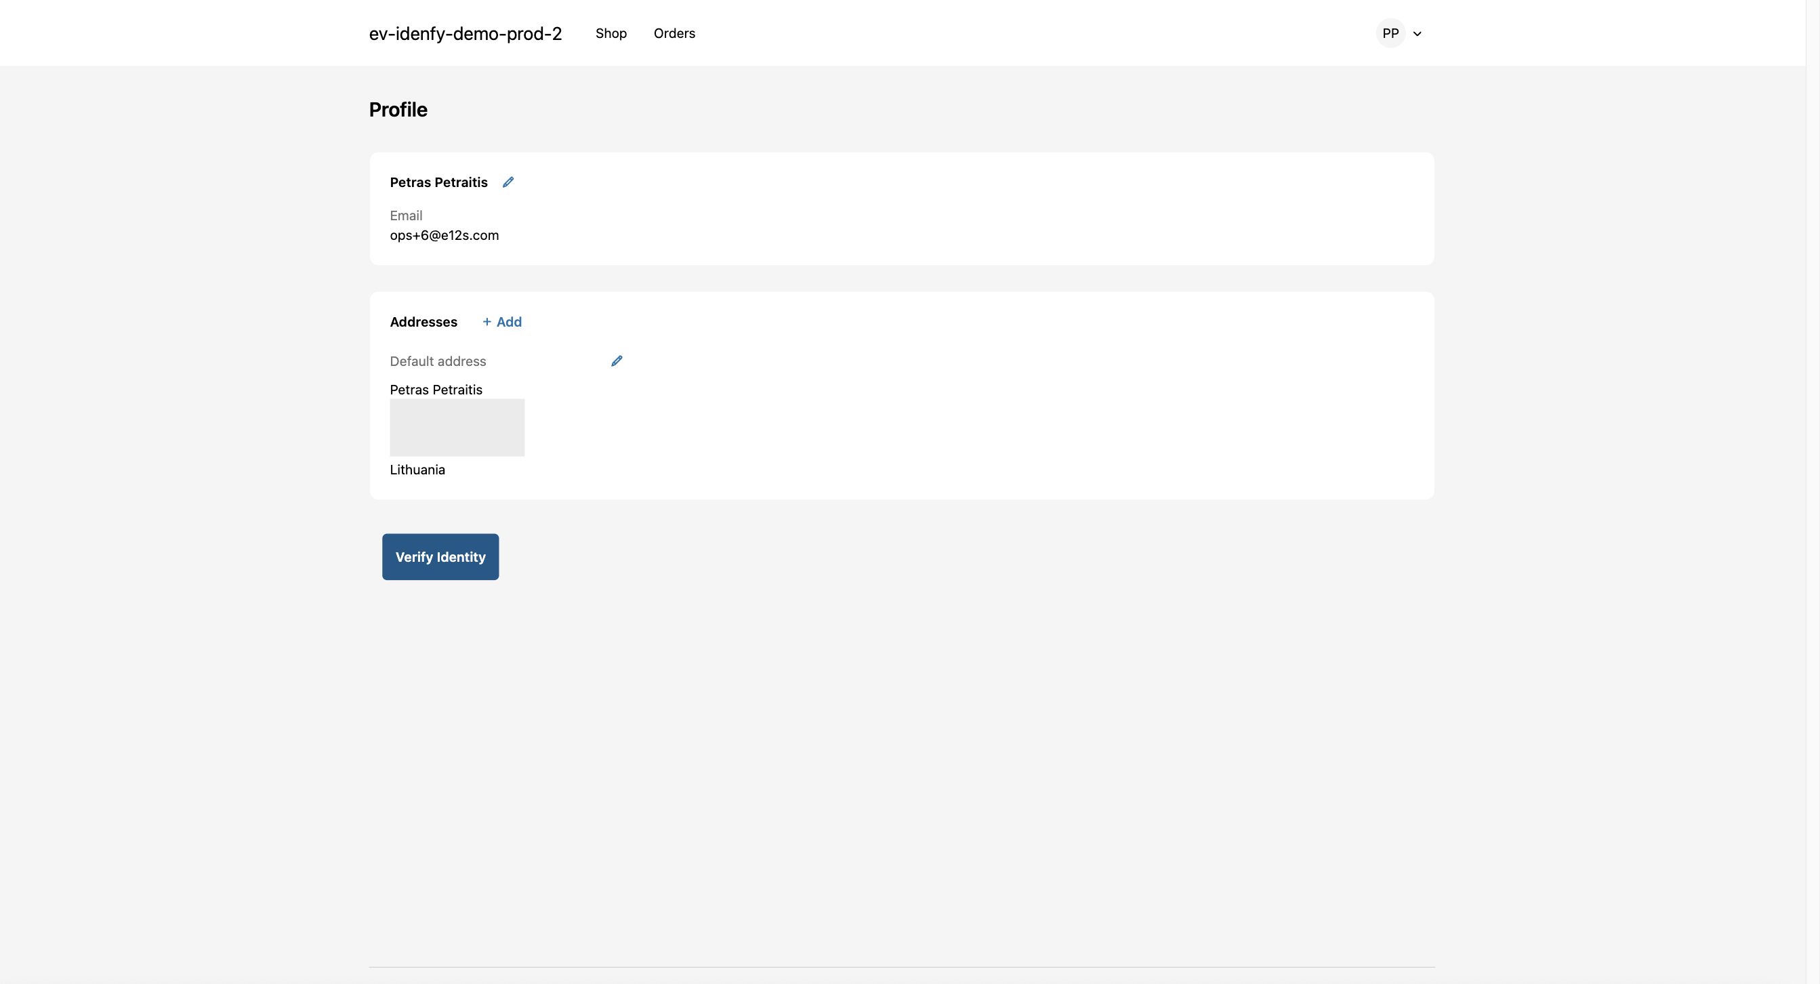This screenshot has width=1820, height=984.
Task: Click the Petras Petraitis profile heading
Action: click(439, 182)
